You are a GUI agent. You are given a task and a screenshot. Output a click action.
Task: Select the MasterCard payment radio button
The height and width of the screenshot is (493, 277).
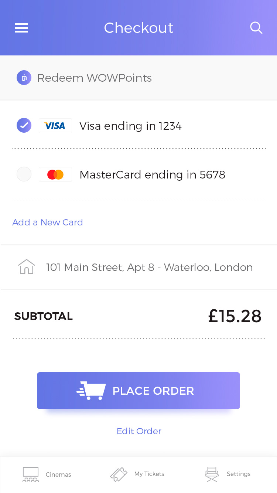pyautogui.click(x=24, y=174)
